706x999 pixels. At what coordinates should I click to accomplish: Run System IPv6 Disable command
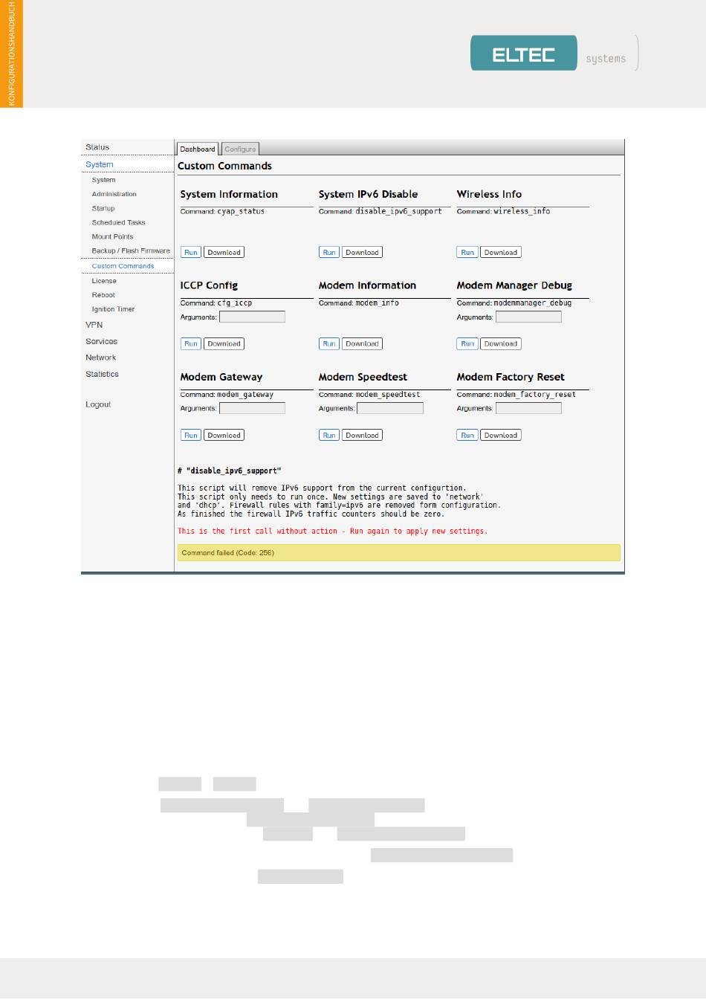329,252
